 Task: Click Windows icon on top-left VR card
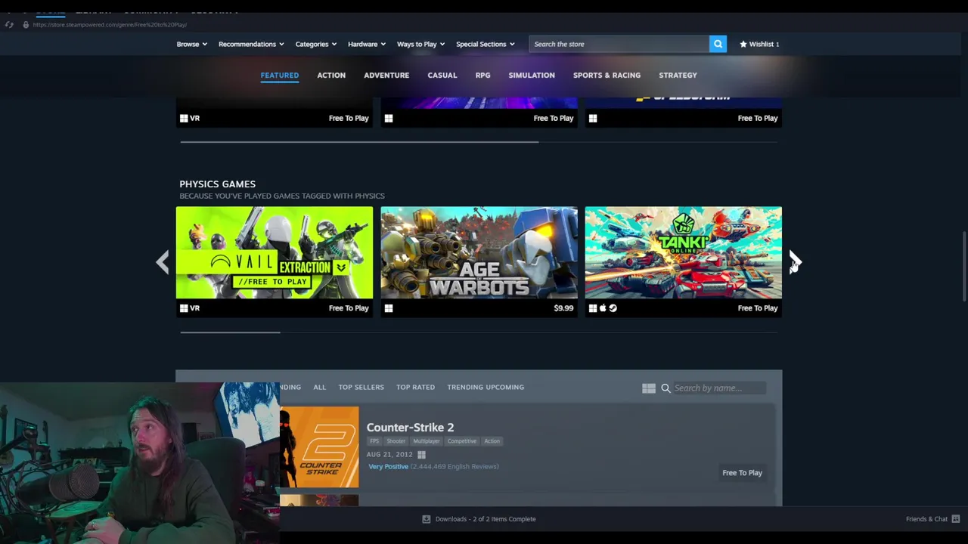(184, 118)
